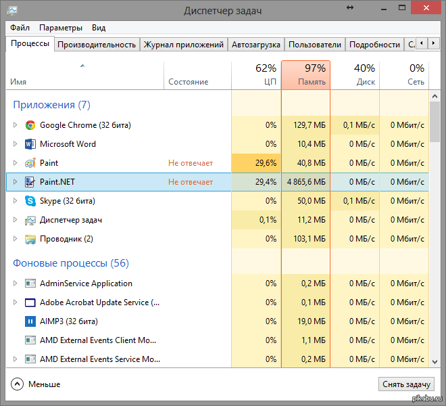Collapse details with the Меньше toggle
The height and width of the screenshot is (406, 446).
18,384
